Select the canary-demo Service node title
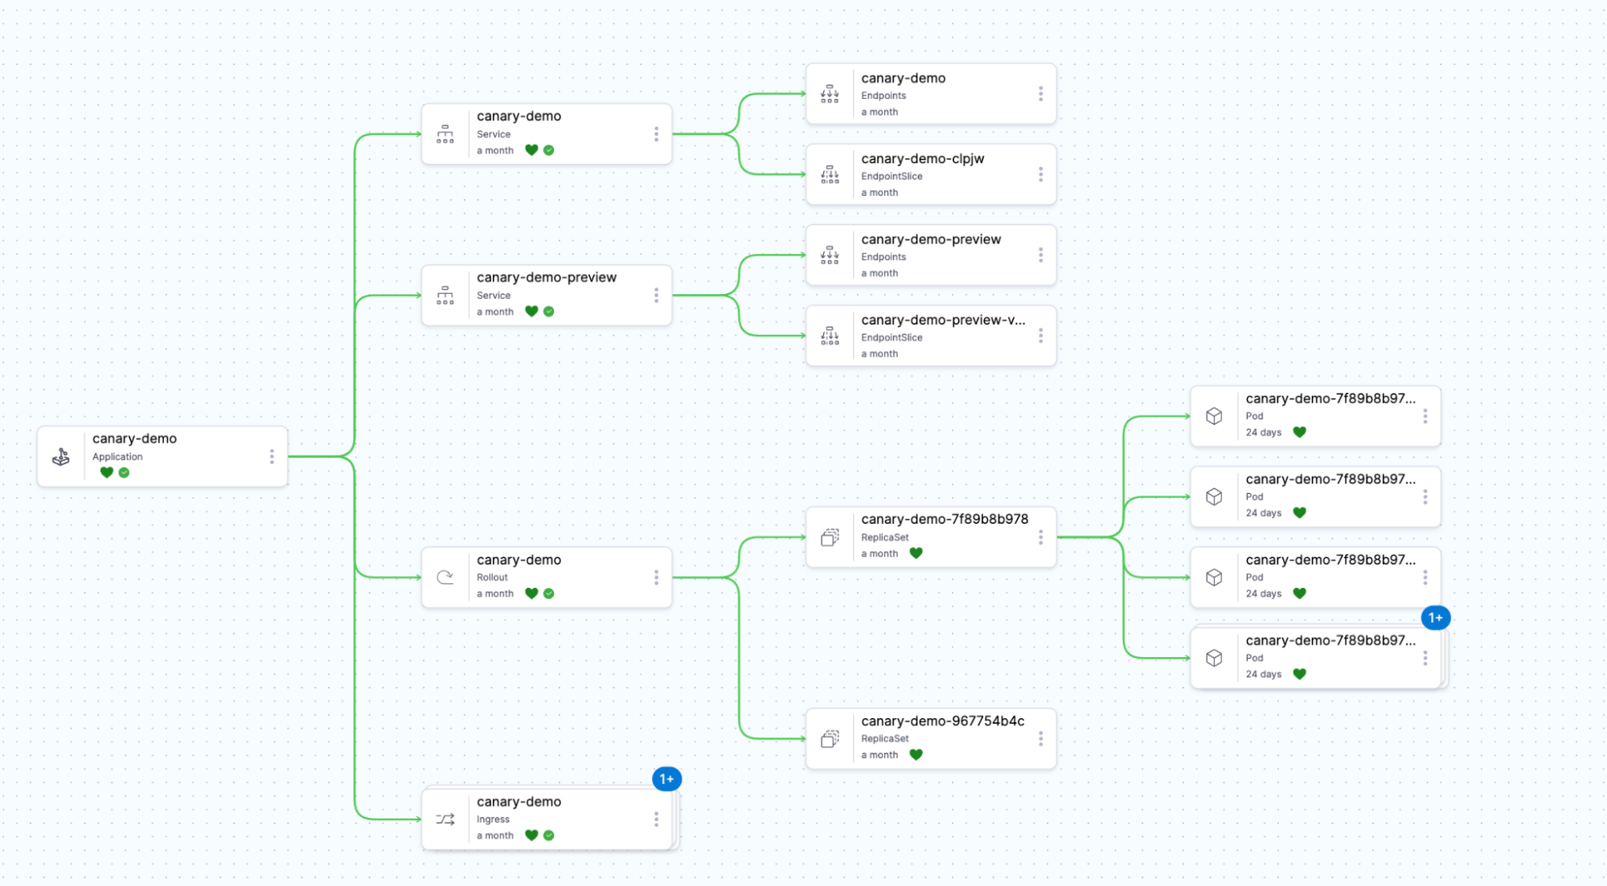1607x886 pixels. tap(519, 116)
